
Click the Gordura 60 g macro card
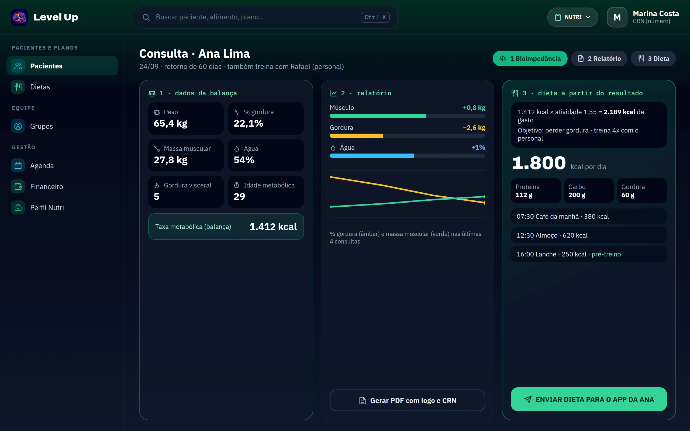tap(642, 191)
